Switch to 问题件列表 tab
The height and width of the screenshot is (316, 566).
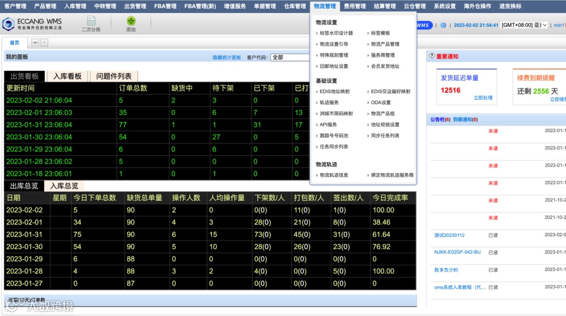pyautogui.click(x=114, y=76)
